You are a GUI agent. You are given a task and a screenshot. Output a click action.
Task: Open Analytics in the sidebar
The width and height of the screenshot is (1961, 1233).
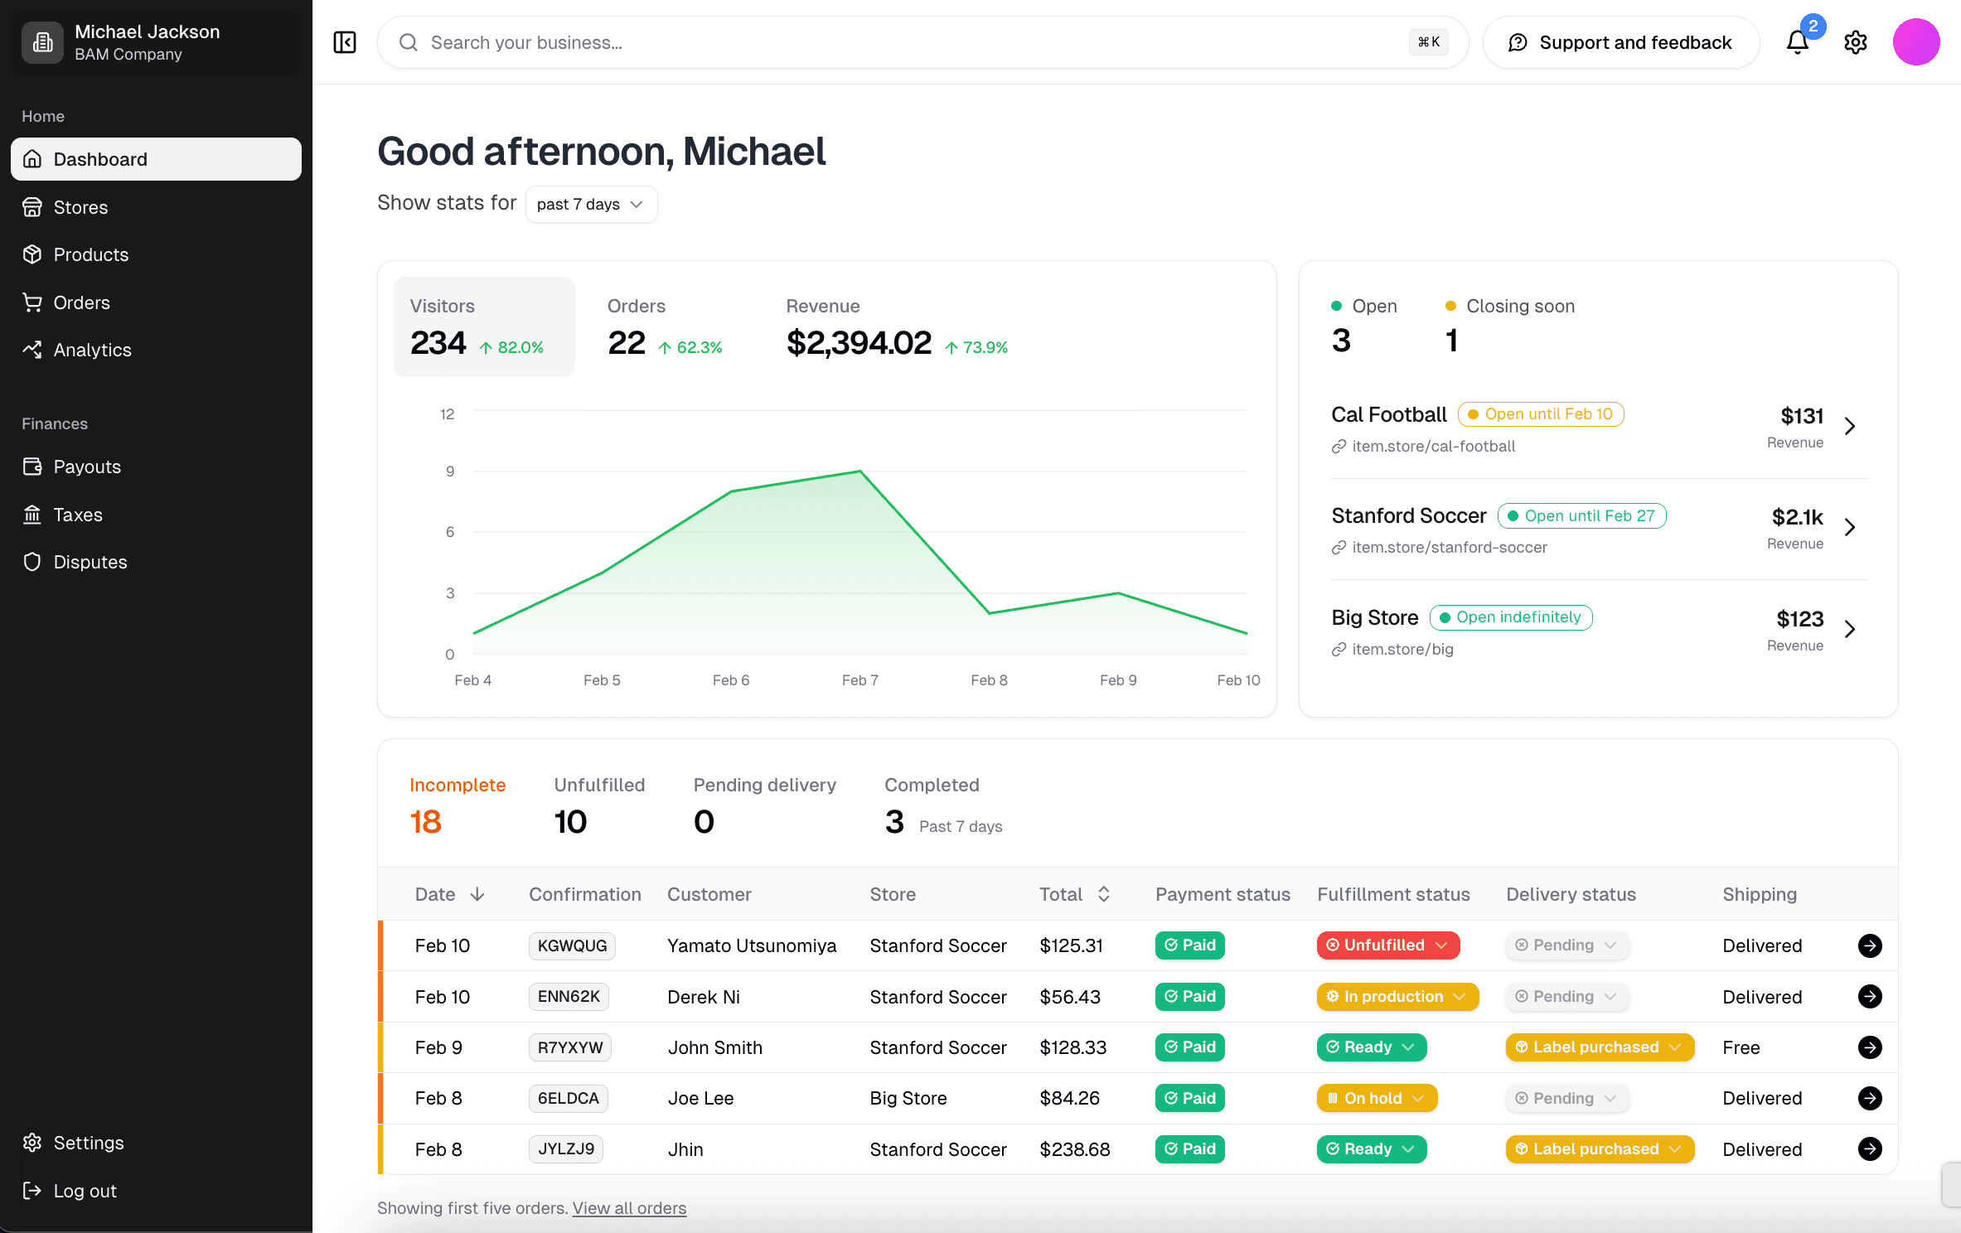coord(92,350)
